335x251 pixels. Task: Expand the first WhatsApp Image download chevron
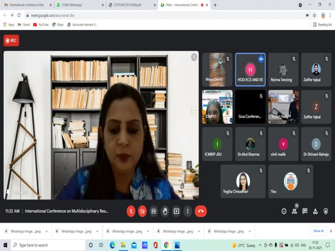pos(46,231)
